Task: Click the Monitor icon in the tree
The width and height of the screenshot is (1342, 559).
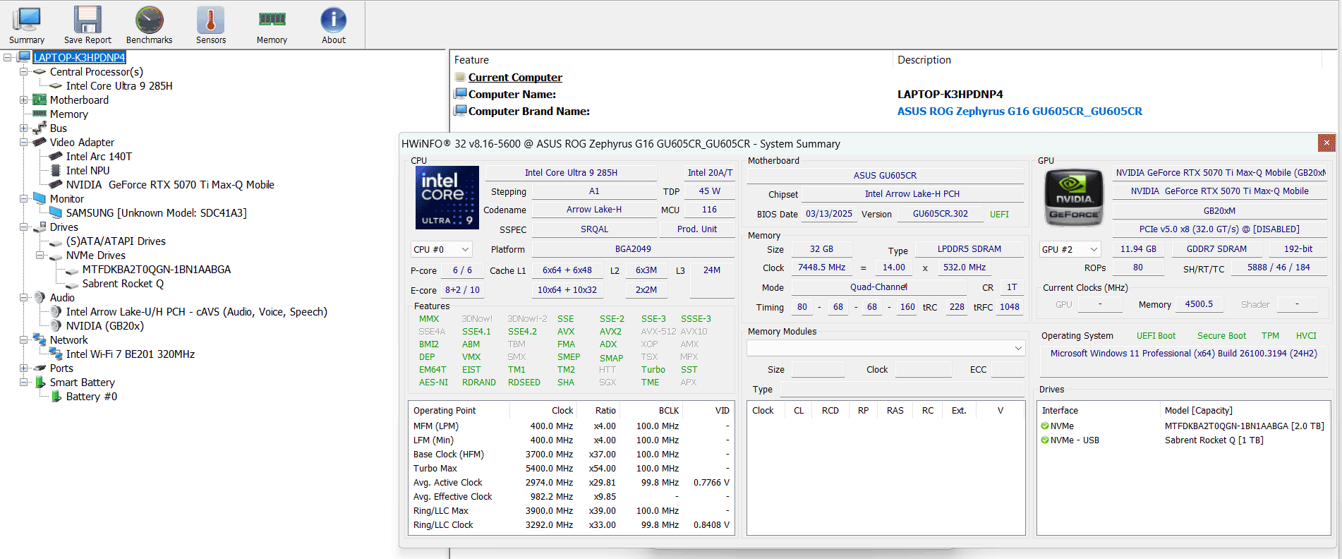Action: pos(40,198)
